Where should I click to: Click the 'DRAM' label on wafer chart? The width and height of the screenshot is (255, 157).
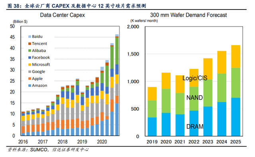click(x=195, y=126)
